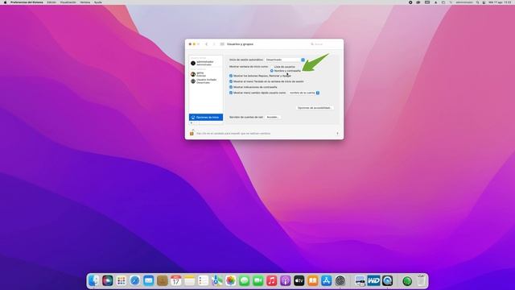Open the Apple menu
This screenshot has height=290, width=515.
[x=5, y=2]
